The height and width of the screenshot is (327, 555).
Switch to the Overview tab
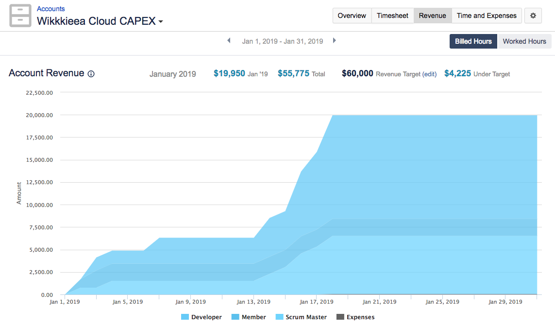pos(352,16)
